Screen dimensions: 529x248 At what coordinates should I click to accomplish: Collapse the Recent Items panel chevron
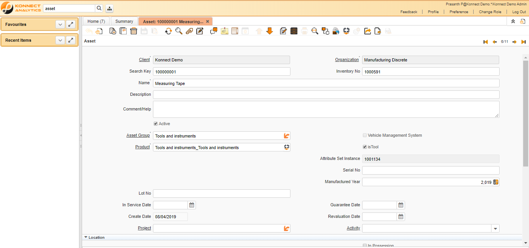[60, 40]
